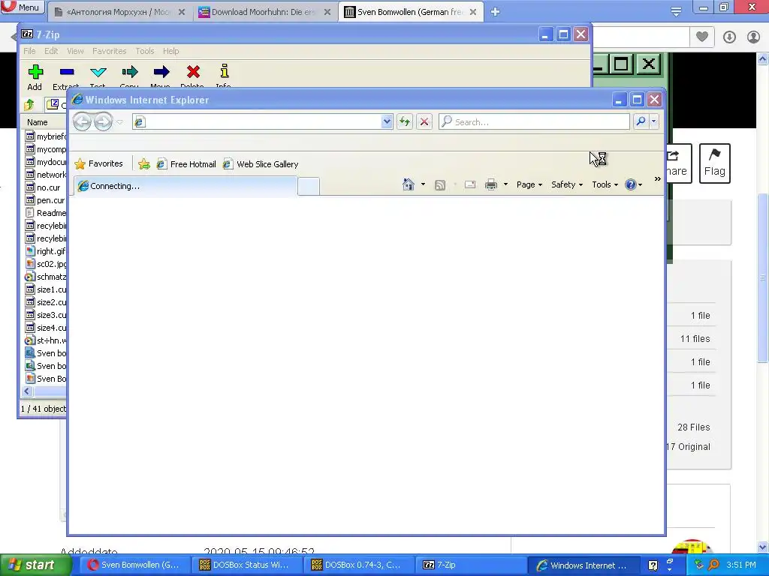This screenshot has height=576, width=769.
Task: Click Internet Explorer Back button
Action: [x=83, y=121]
